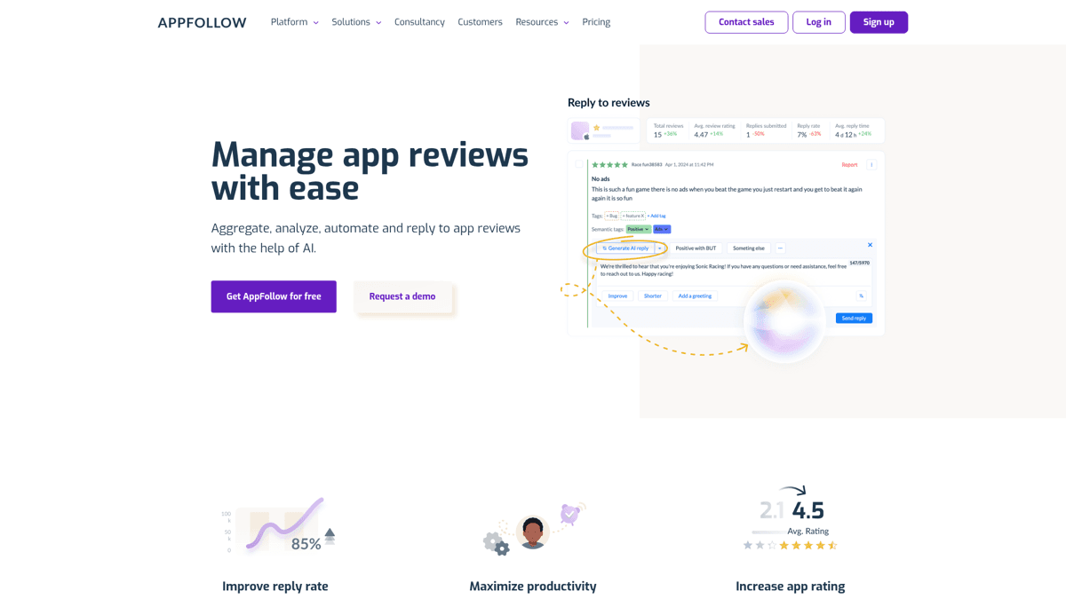This screenshot has width=1066, height=599.
Task: Open the Ads semantic tag dropdown
Action: pos(662,229)
